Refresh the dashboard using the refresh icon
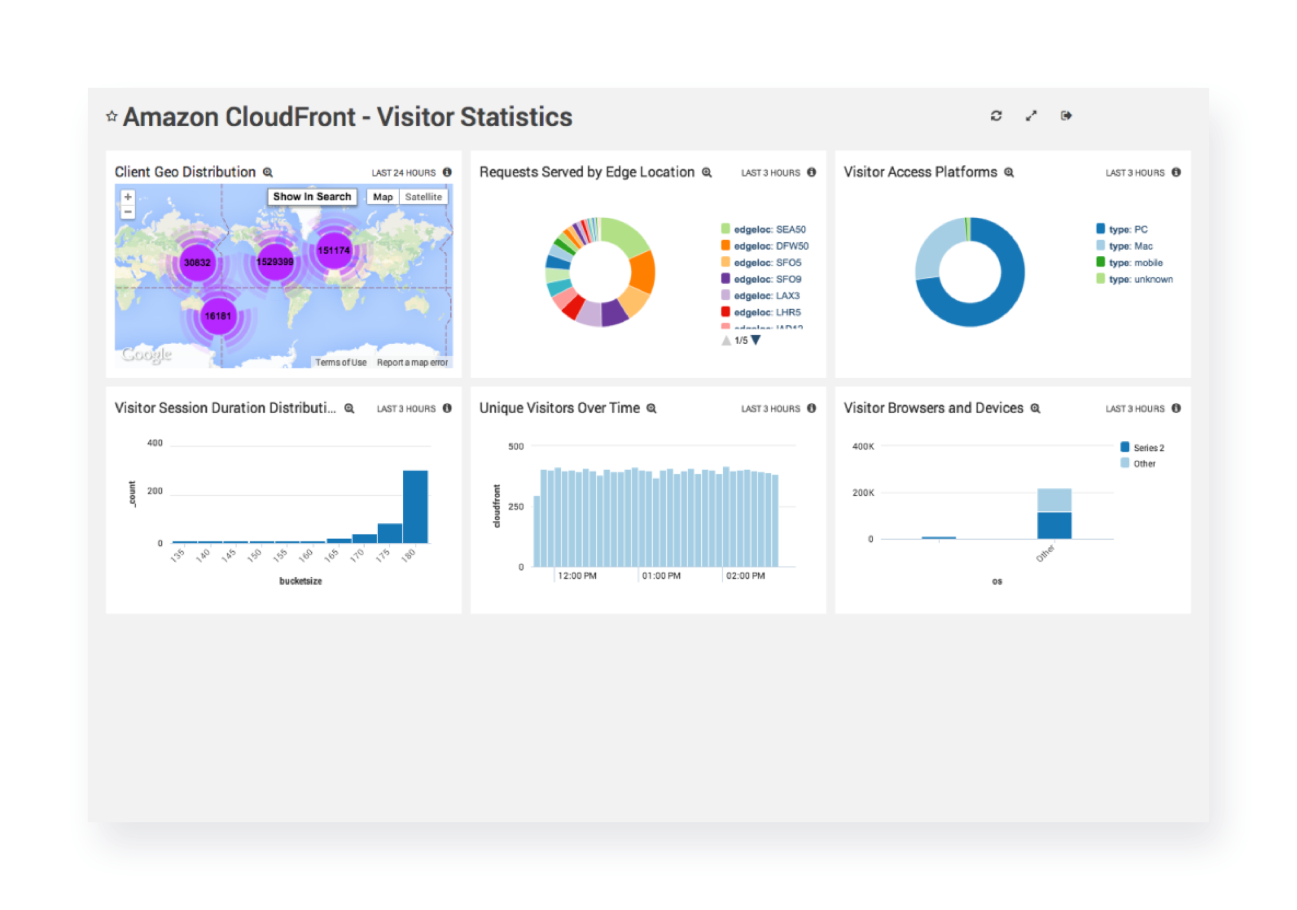 996,116
